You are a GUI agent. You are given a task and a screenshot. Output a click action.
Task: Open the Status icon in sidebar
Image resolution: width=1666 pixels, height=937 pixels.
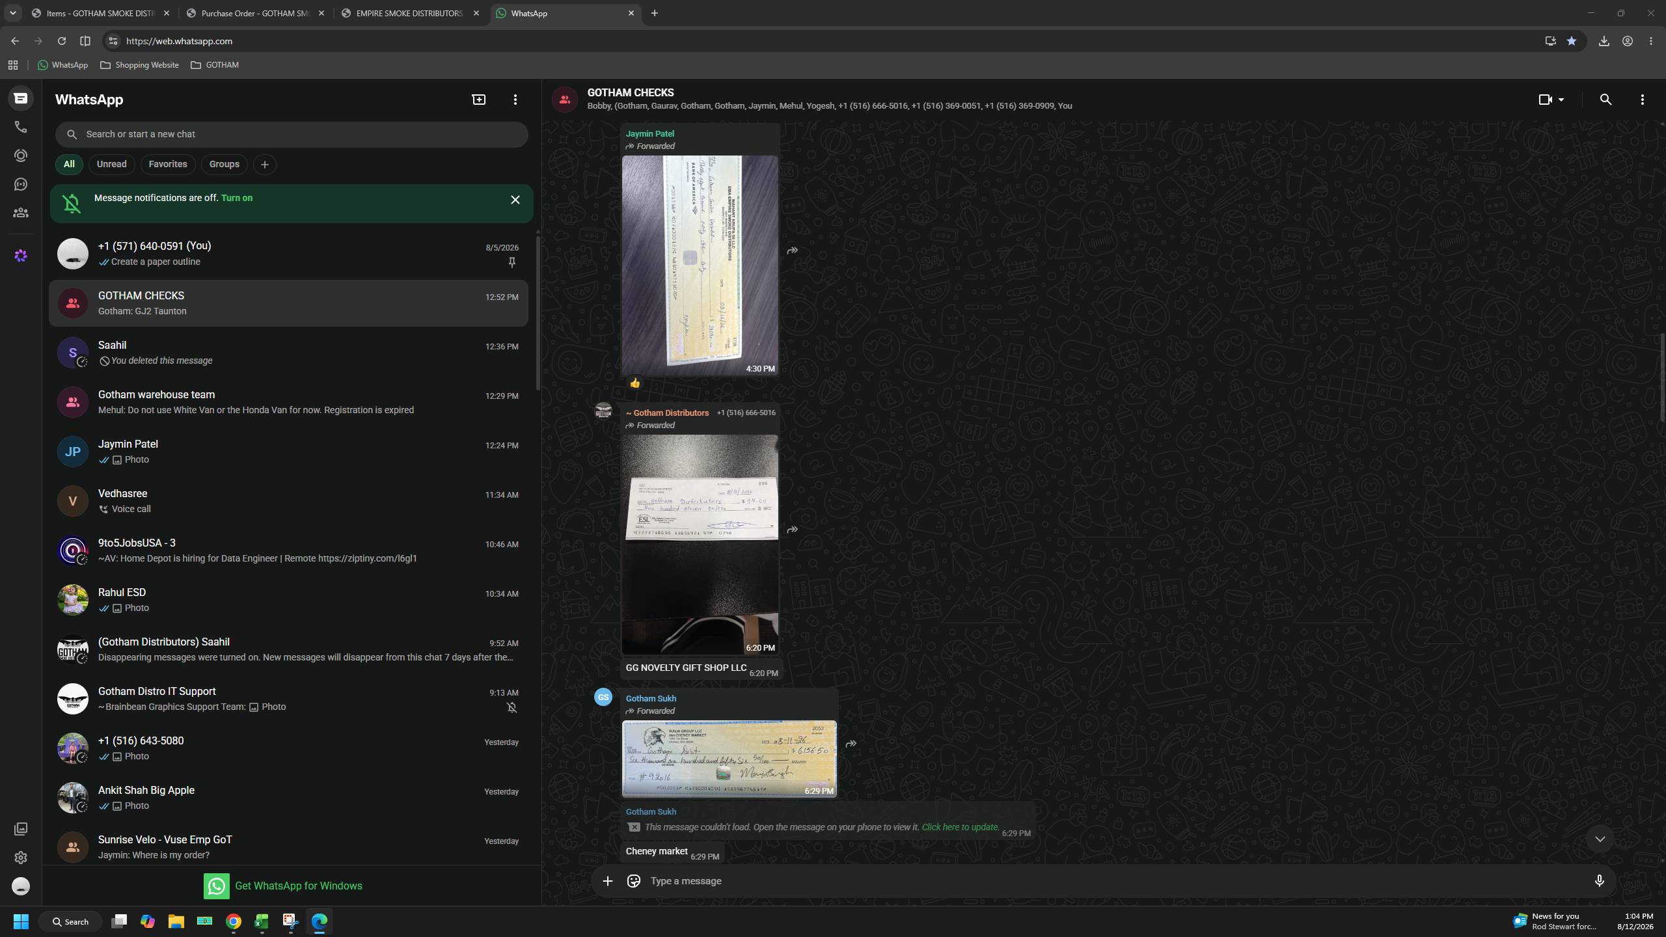(21, 156)
